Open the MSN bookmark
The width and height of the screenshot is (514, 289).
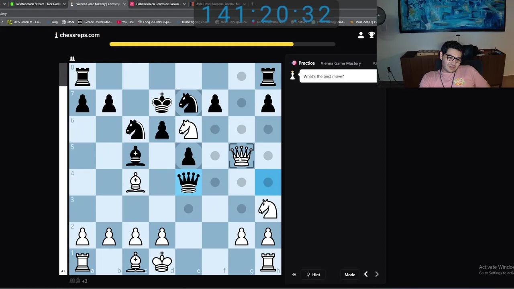[x=68, y=22]
